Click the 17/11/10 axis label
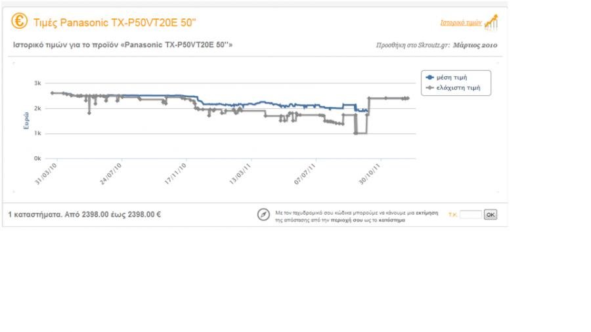 pos(175,174)
